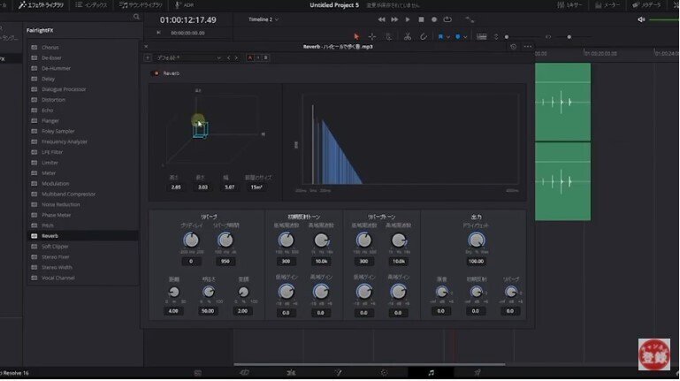Open the Fairlight music note page icon
680x381 pixels.
[431, 373]
